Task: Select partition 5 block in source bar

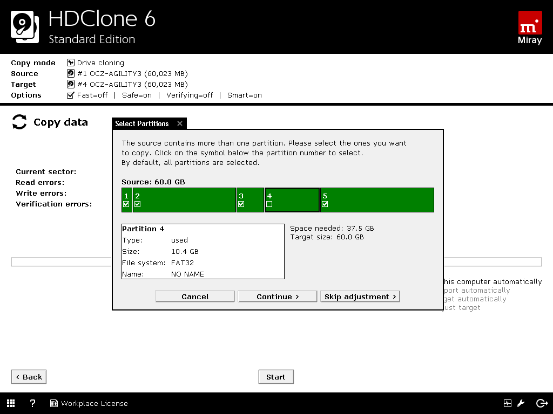Action: pyautogui.click(x=377, y=200)
